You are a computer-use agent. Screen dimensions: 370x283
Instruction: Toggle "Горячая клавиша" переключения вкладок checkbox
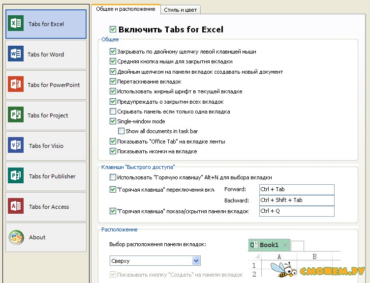point(113,190)
